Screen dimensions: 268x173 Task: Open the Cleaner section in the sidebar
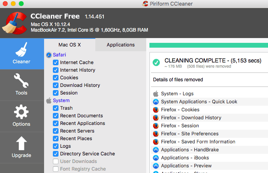[22, 54]
